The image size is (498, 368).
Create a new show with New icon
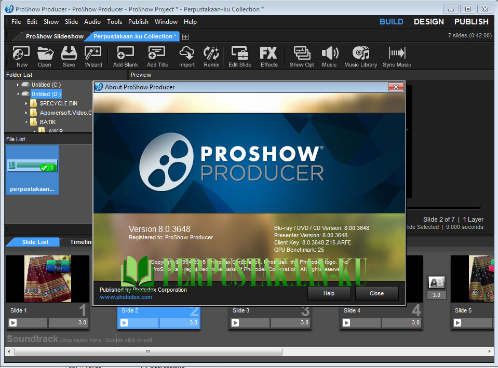tap(22, 57)
